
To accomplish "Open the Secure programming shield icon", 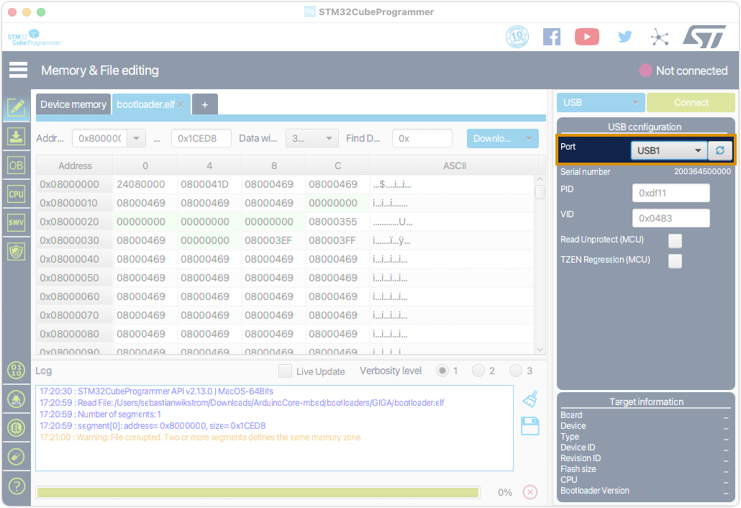I will click(16, 251).
